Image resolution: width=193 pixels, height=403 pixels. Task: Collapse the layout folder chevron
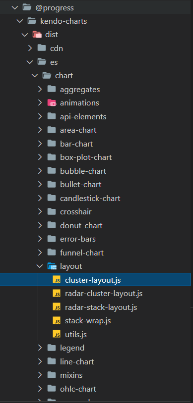pos(40,266)
